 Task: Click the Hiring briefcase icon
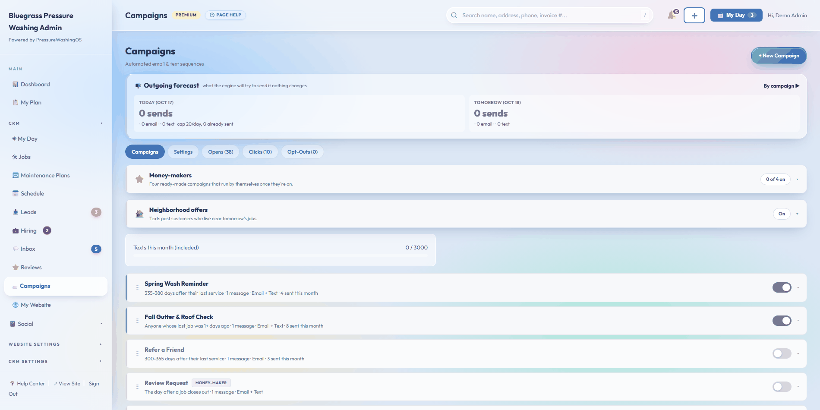16,231
